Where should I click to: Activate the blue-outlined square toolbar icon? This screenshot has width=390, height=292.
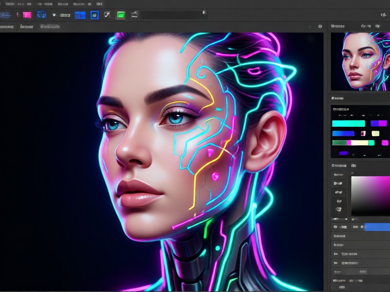point(94,15)
